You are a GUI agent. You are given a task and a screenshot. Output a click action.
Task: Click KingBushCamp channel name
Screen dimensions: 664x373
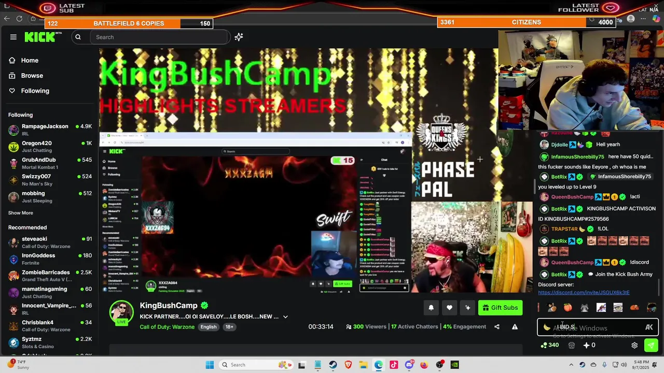click(169, 306)
